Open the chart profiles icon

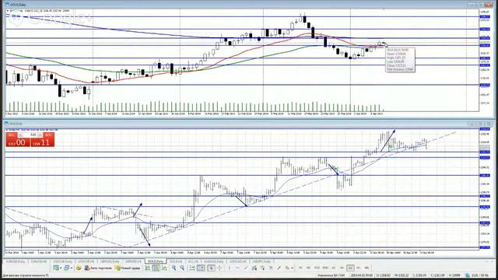point(66,268)
